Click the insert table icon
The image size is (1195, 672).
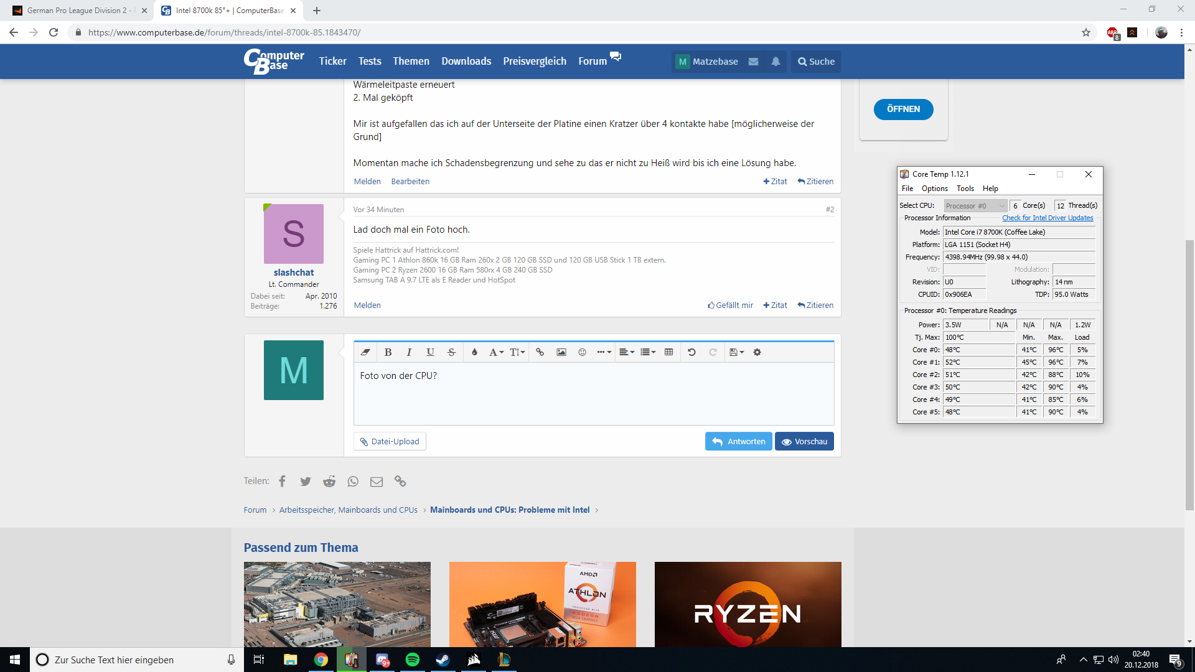(x=668, y=352)
